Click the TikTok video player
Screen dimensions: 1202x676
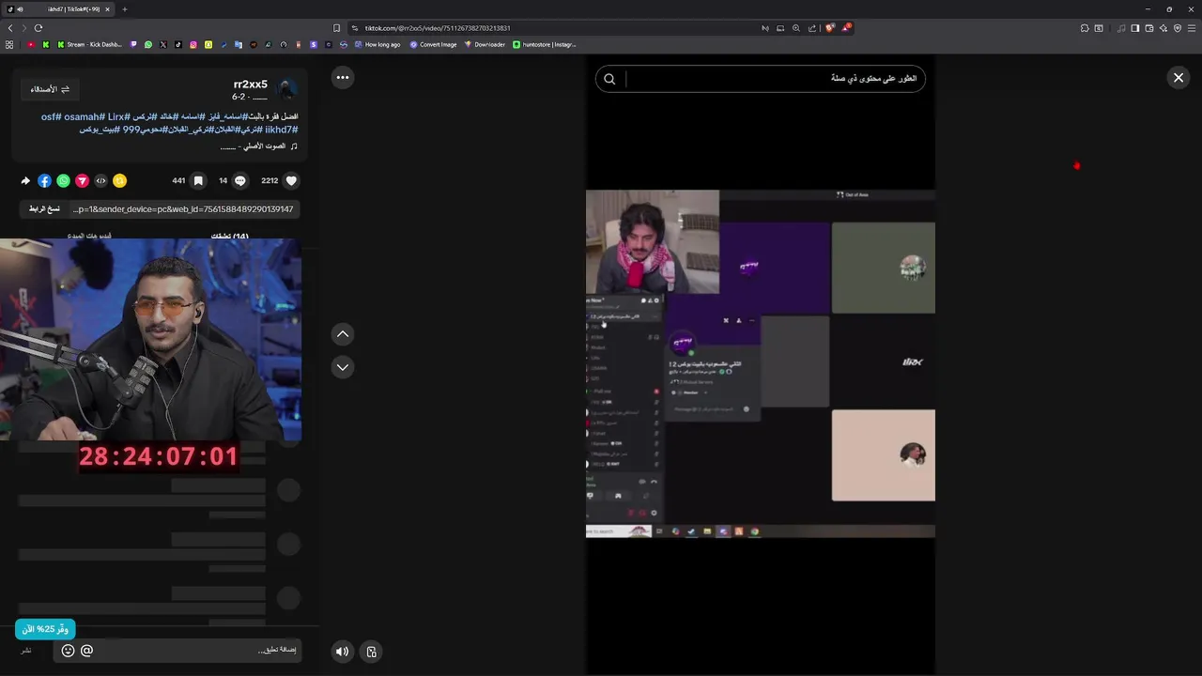(x=761, y=363)
